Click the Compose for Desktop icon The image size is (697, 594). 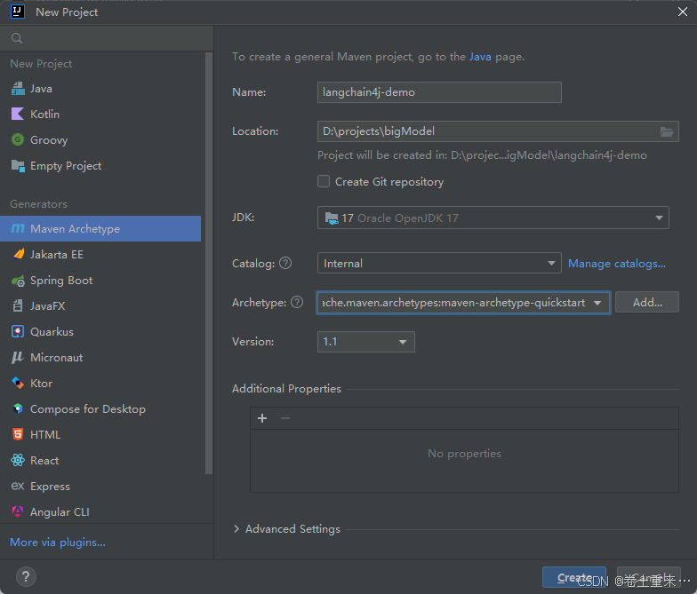tap(18, 408)
